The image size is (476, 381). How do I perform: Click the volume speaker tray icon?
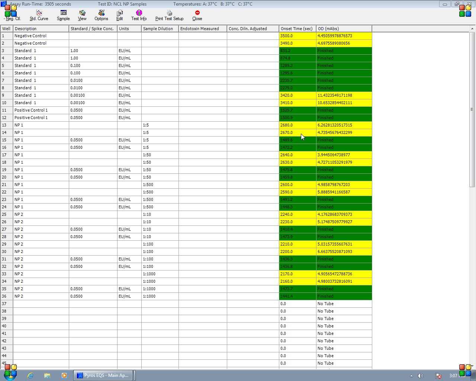(x=421, y=376)
